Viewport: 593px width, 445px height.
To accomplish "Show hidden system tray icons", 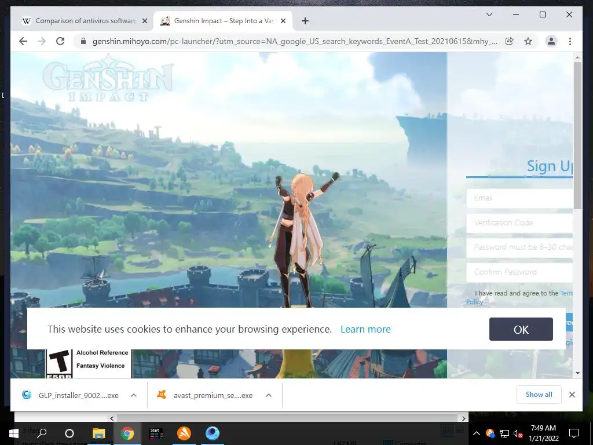I will pyautogui.click(x=477, y=433).
